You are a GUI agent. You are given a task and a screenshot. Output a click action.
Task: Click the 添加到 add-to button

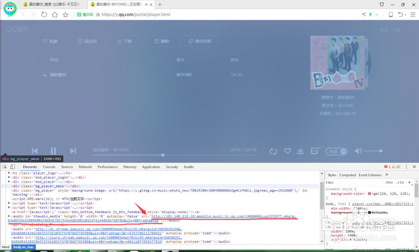pos(88,41)
